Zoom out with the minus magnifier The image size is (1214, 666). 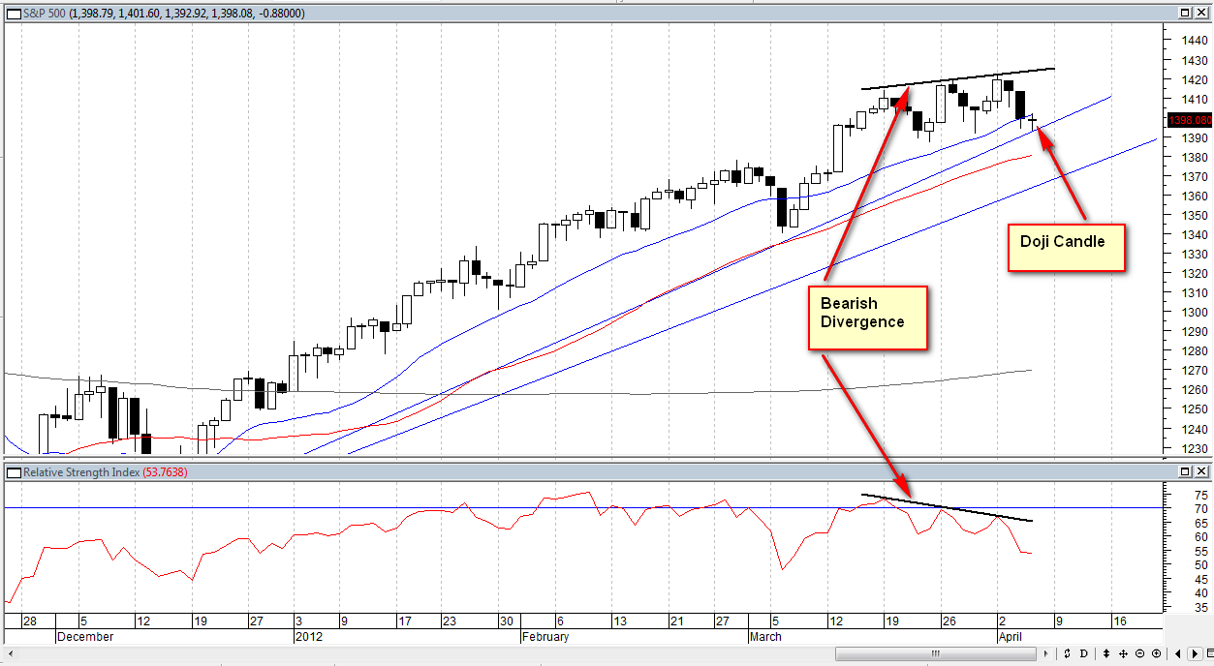(x=1139, y=653)
